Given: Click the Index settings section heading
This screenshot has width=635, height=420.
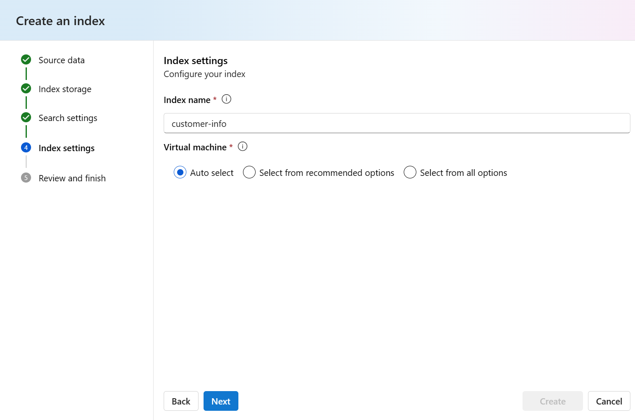Looking at the screenshot, I should point(196,61).
